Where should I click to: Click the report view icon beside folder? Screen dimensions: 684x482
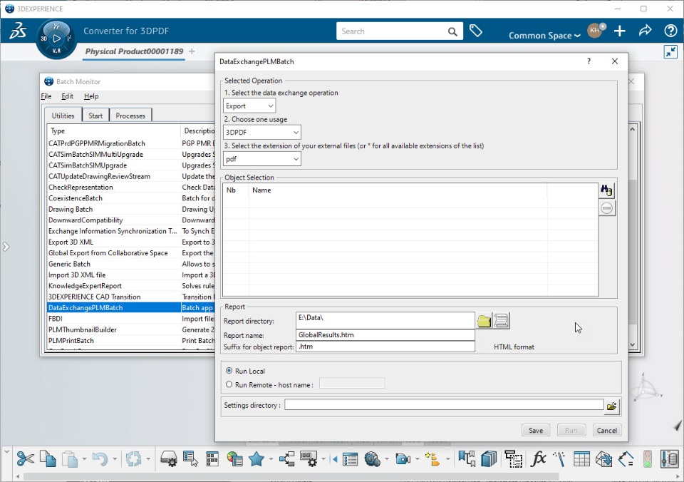coord(502,321)
